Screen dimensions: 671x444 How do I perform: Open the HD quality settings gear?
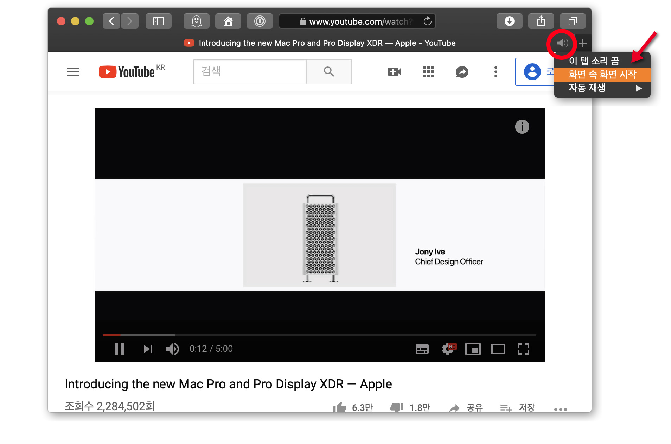pyautogui.click(x=448, y=349)
